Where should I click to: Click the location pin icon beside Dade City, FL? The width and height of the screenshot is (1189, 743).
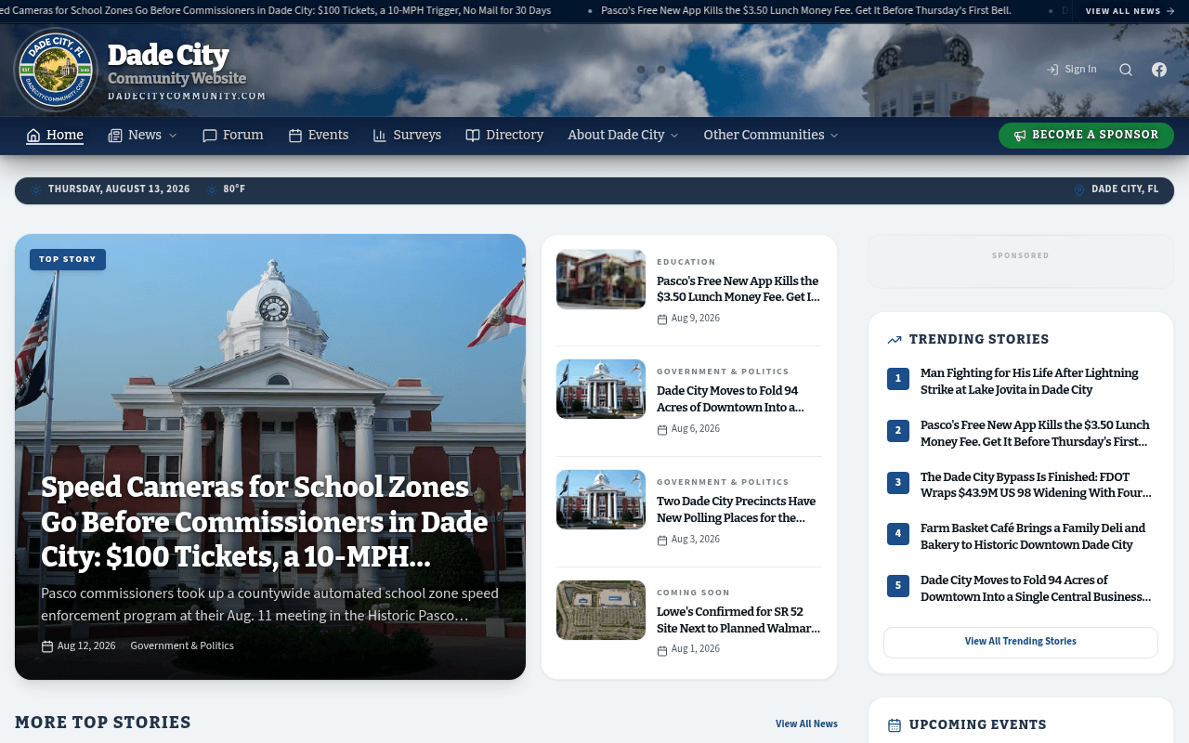(1079, 190)
